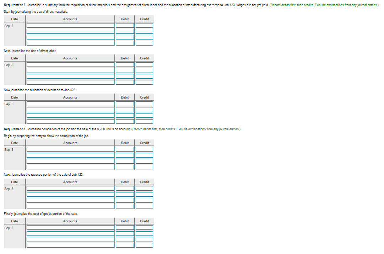Click the Debit field in the completion entry
This screenshot has height=254, width=384.
pos(125,149)
